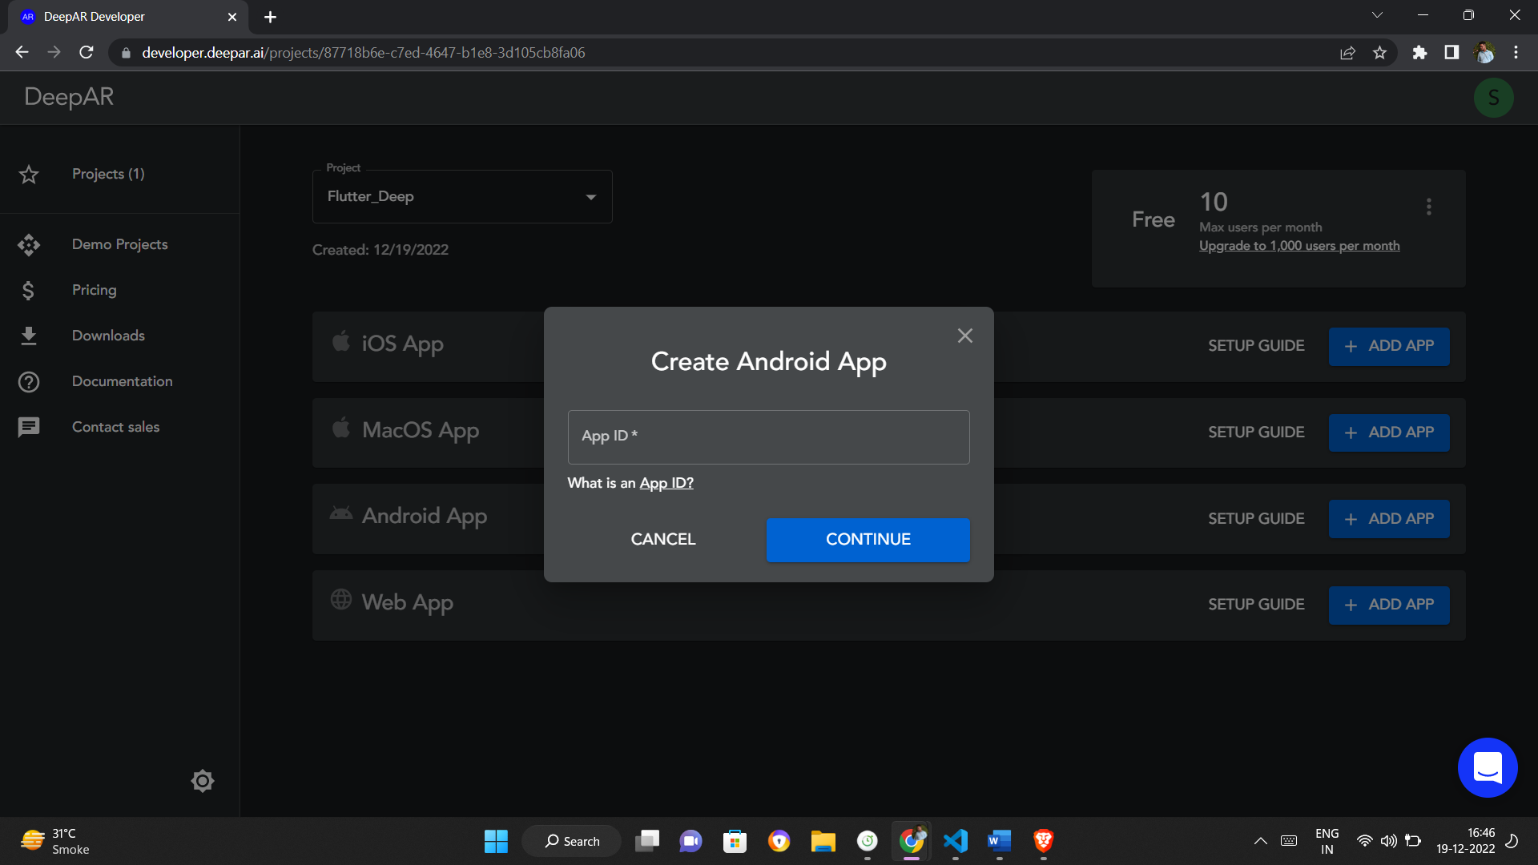Click CONTINUE to create Android app
Image resolution: width=1538 pixels, height=865 pixels.
868,540
